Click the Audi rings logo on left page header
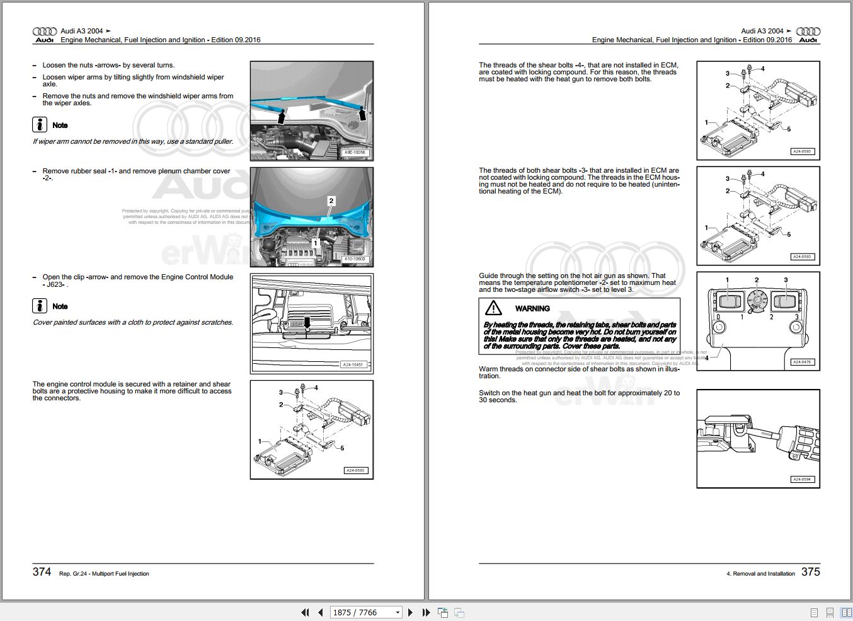This screenshot has width=853, height=621. tap(45, 31)
